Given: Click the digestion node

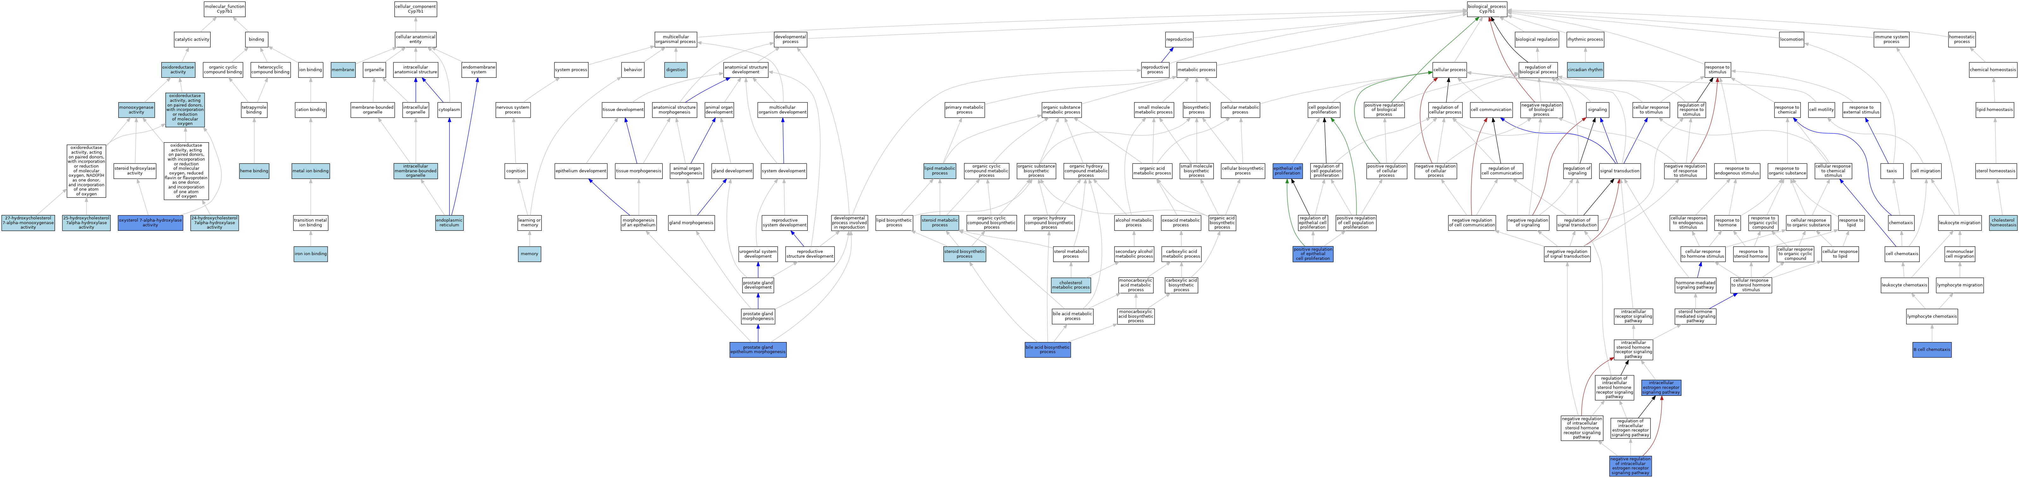Looking at the screenshot, I should pos(676,70).
